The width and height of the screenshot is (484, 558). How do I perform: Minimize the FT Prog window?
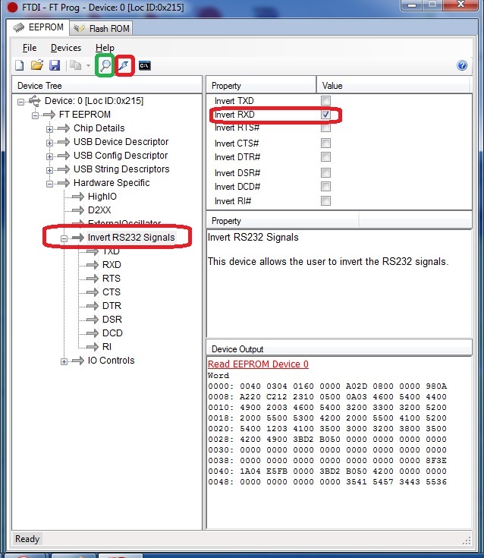coord(412,5)
